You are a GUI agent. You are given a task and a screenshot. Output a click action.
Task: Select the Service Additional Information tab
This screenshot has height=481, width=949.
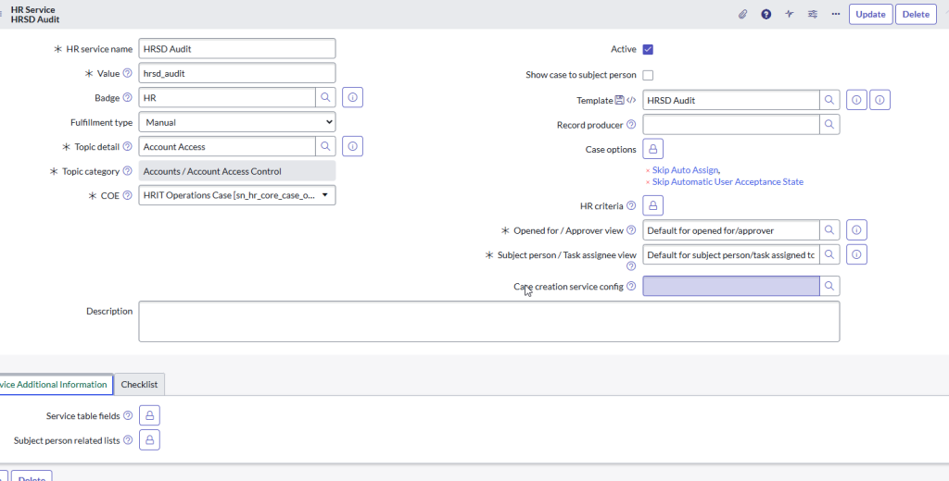click(x=54, y=385)
